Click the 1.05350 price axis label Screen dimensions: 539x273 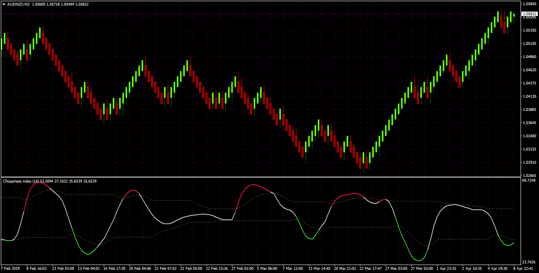pyautogui.click(x=529, y=30)
